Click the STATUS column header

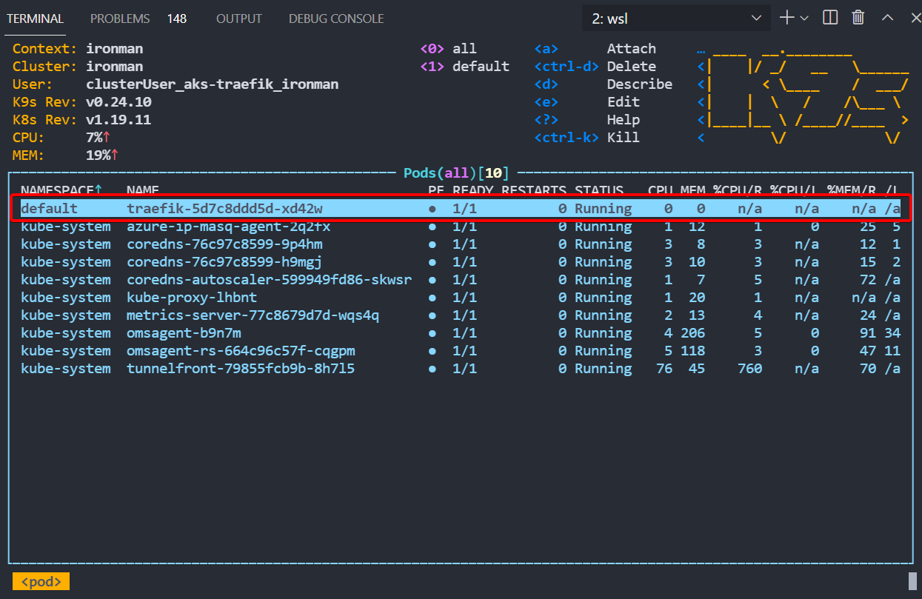click(599, 191)
